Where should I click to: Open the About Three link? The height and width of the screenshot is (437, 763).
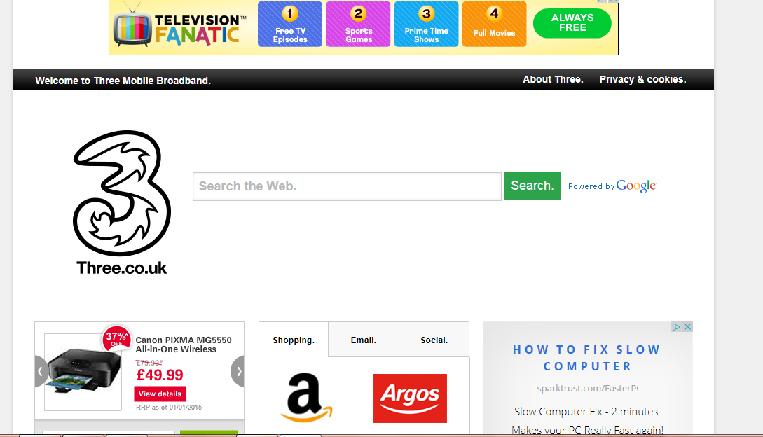pos(553,79)
